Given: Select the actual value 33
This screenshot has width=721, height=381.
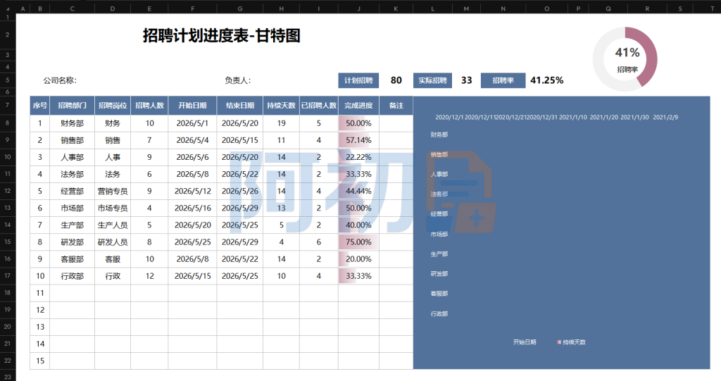Looking at the screenshot, I should click(x=466, y=80).
